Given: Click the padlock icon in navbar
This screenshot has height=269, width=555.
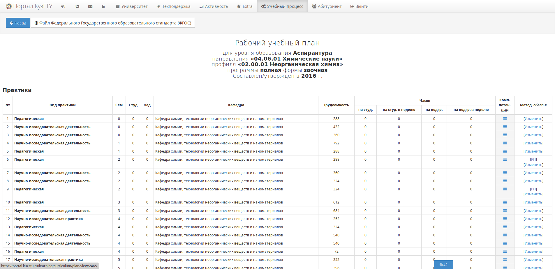Looking at the screenshot, I should point(103,6).
